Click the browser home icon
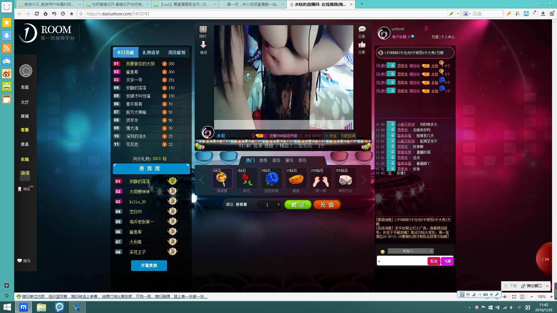The width and height of the screenshot is (557, 313). (46, 14)
